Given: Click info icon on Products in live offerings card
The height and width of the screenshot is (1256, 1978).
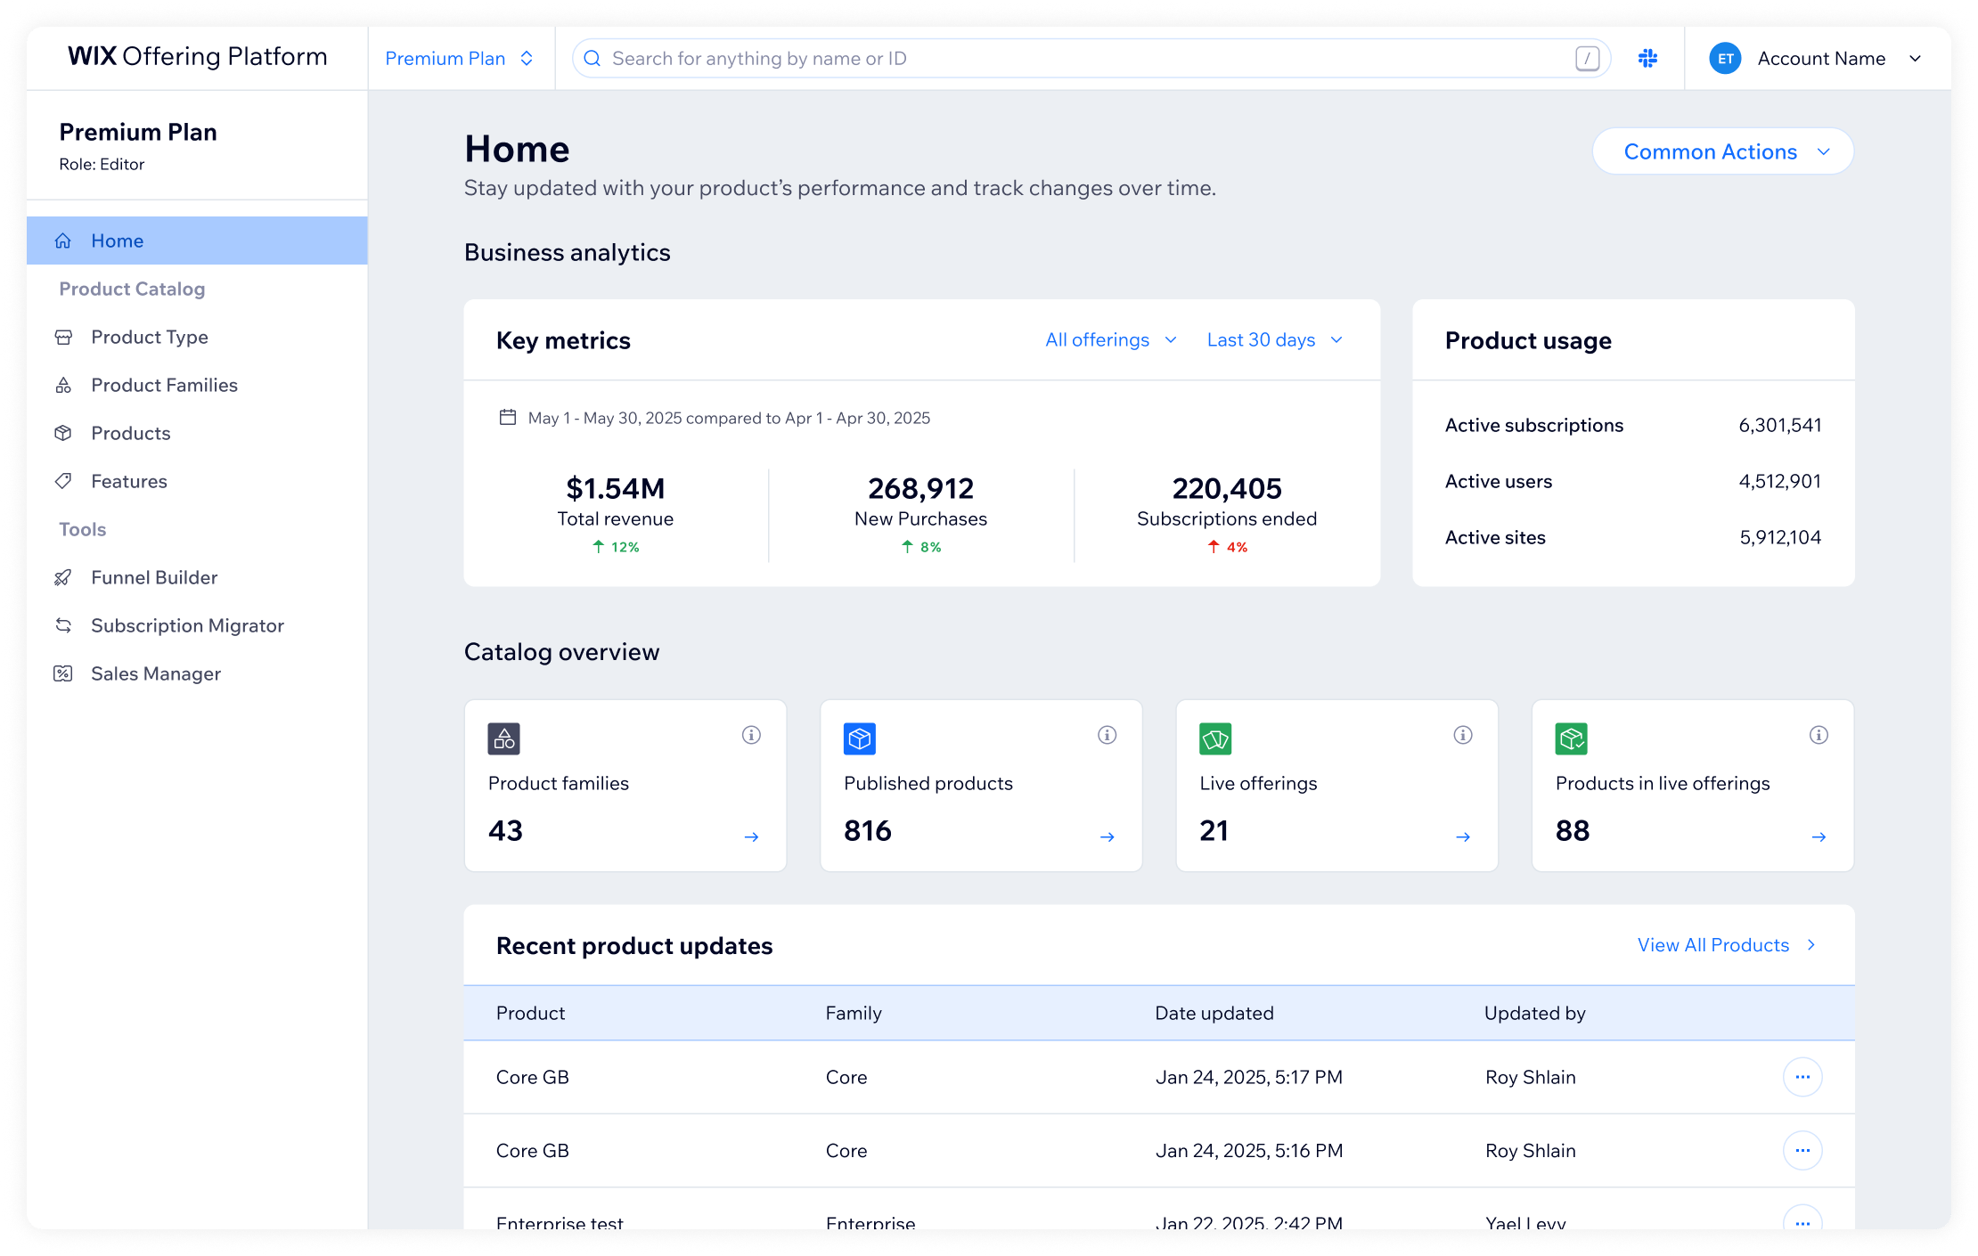Looking at the screenshot, I should pyautogui.click(x=1819, y=735).
